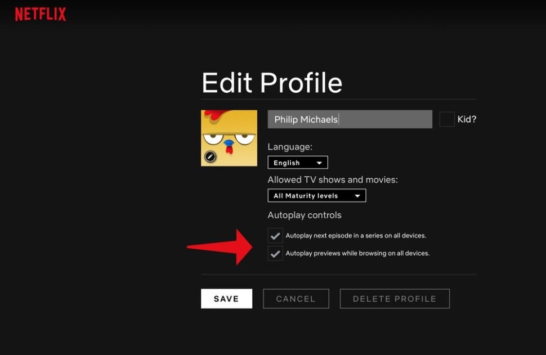Disable autoplay next episode checkbox

tap(275, 235)
